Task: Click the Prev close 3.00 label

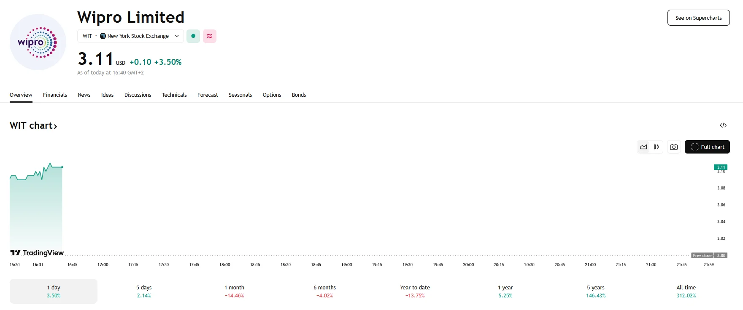Action: (709, 255)
